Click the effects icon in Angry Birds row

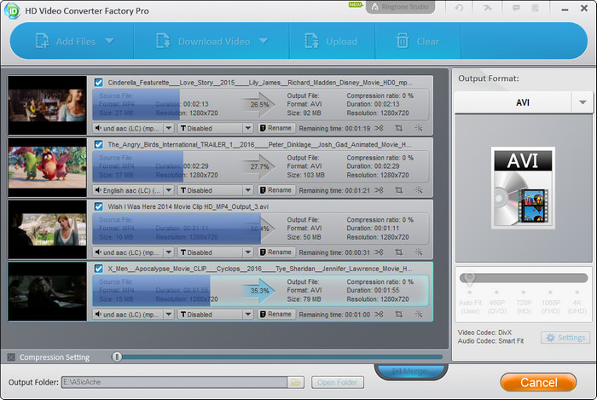pyautogui.click(x=419, y=190)
